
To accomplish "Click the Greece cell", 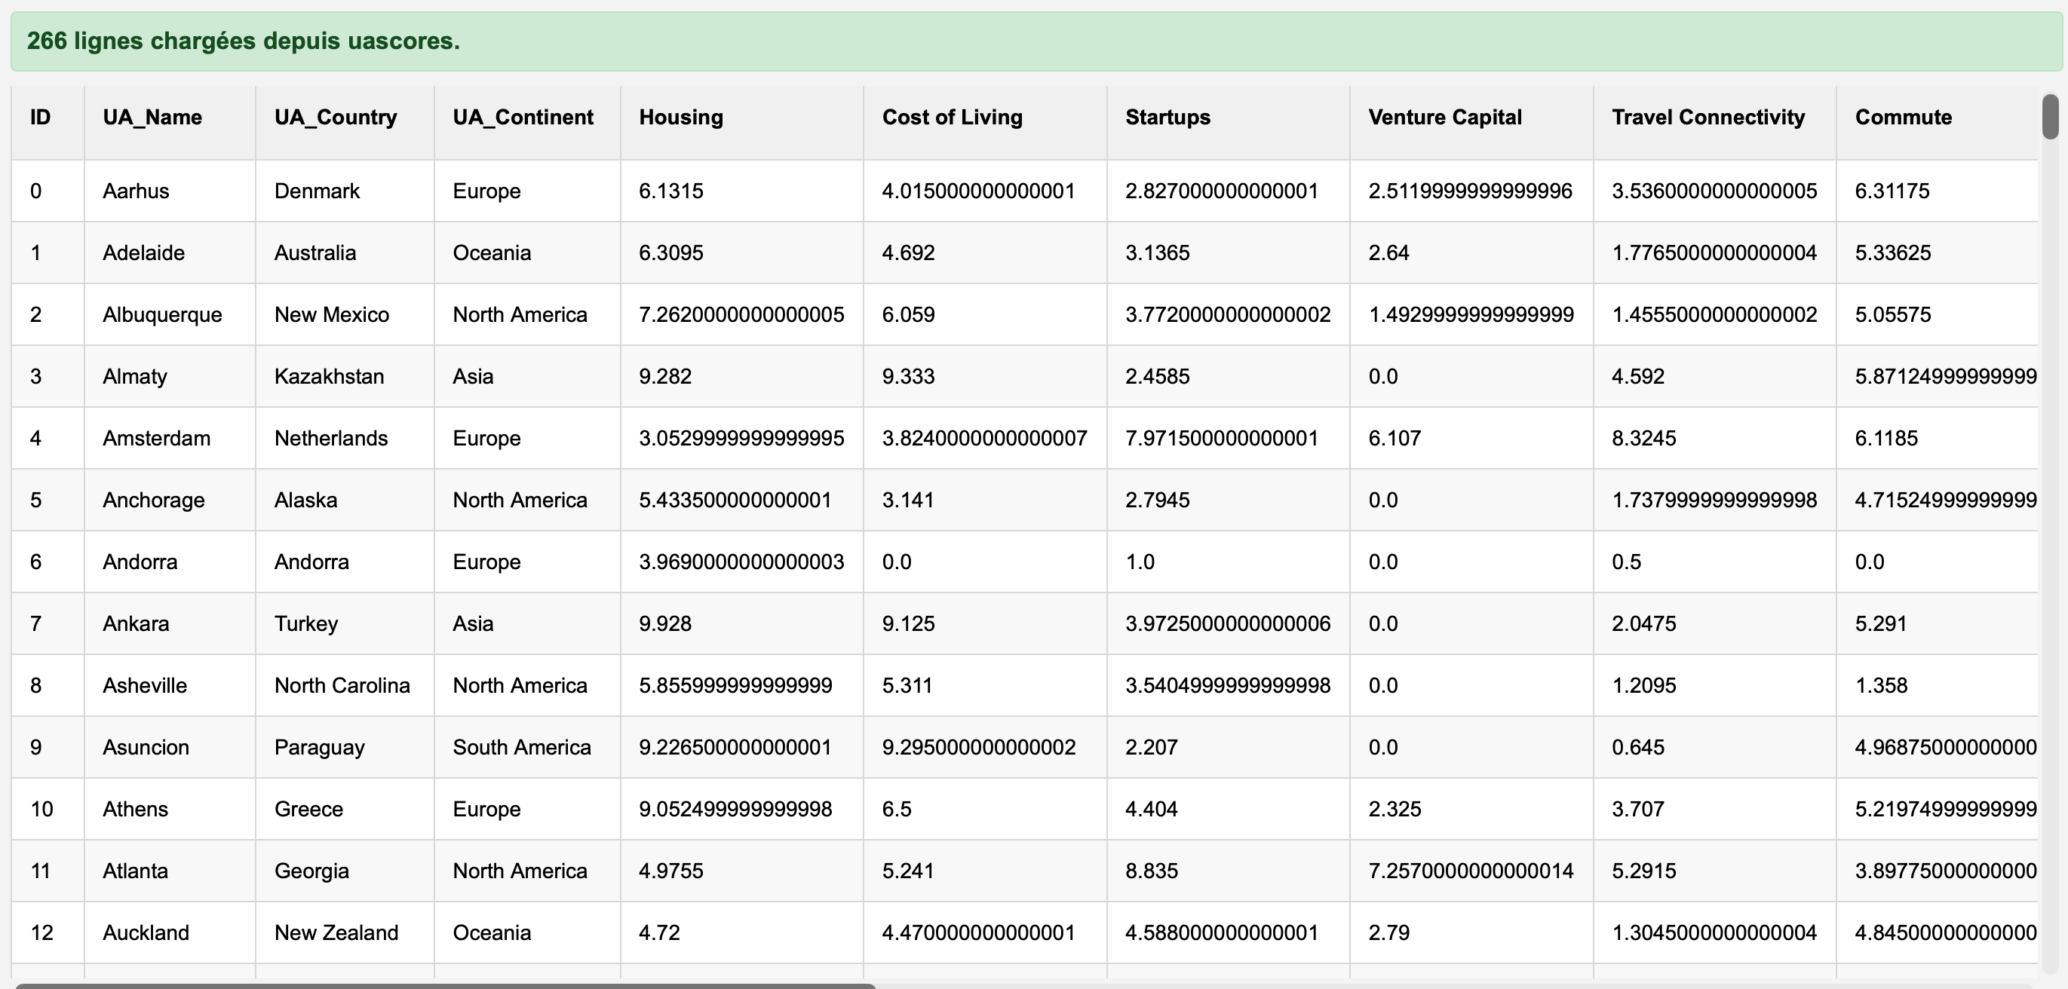I will point(345,809).
